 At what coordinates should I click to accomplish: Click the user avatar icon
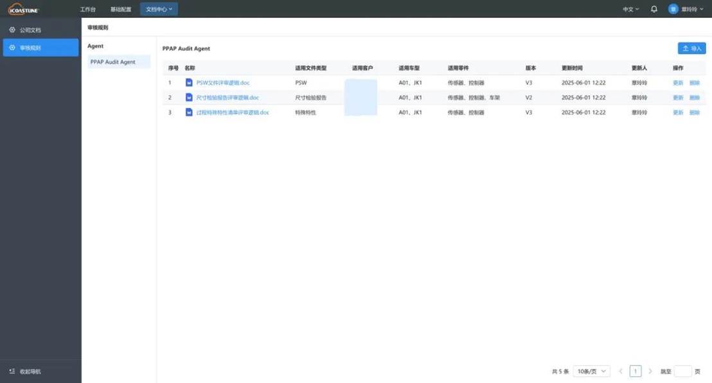click(x=671, y=7)
